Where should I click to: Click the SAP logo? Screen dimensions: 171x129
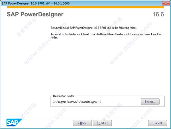click(x=14, y=122)
